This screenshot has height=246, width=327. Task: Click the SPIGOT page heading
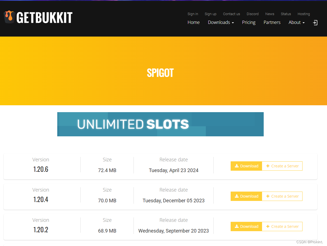click(x=160, y=73)
